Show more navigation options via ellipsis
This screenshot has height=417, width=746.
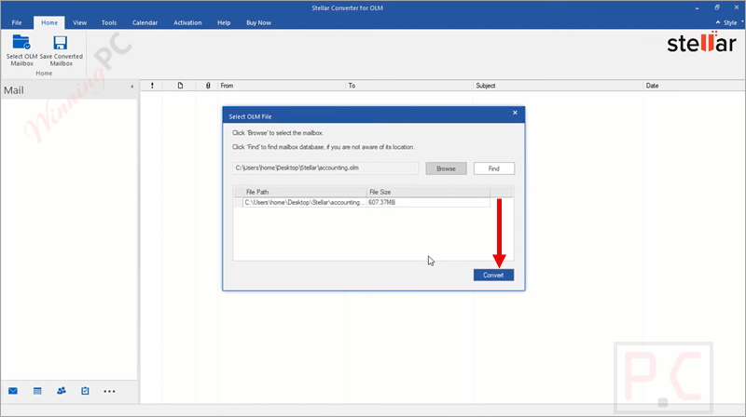click(109, 391)
